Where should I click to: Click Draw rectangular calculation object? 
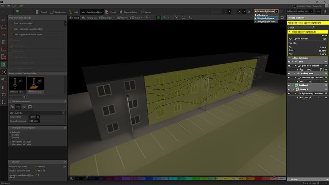pos(28,29)
